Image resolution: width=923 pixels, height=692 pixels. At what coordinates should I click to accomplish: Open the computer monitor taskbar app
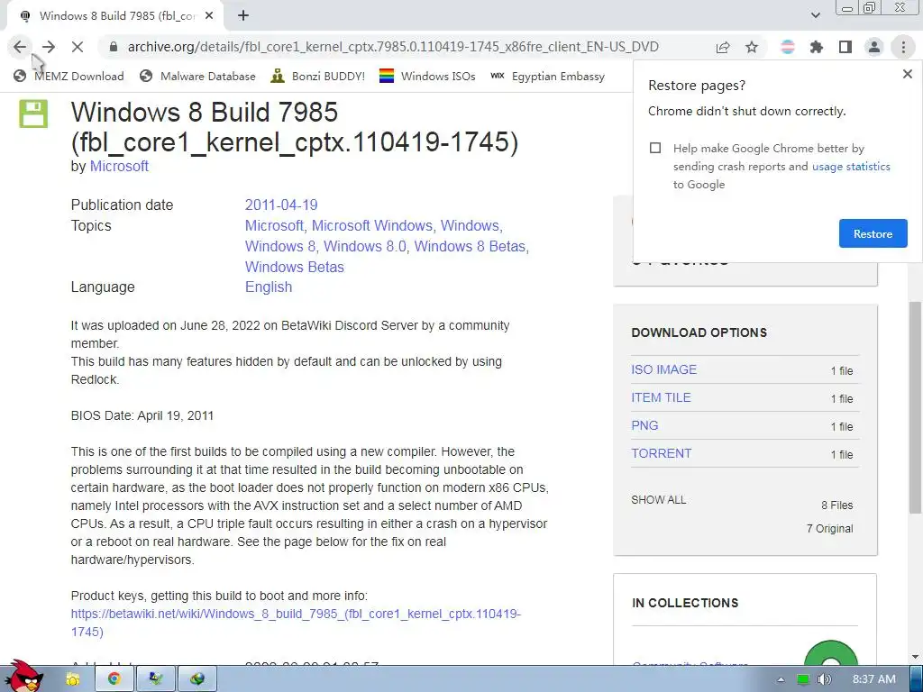pos(155,679)
